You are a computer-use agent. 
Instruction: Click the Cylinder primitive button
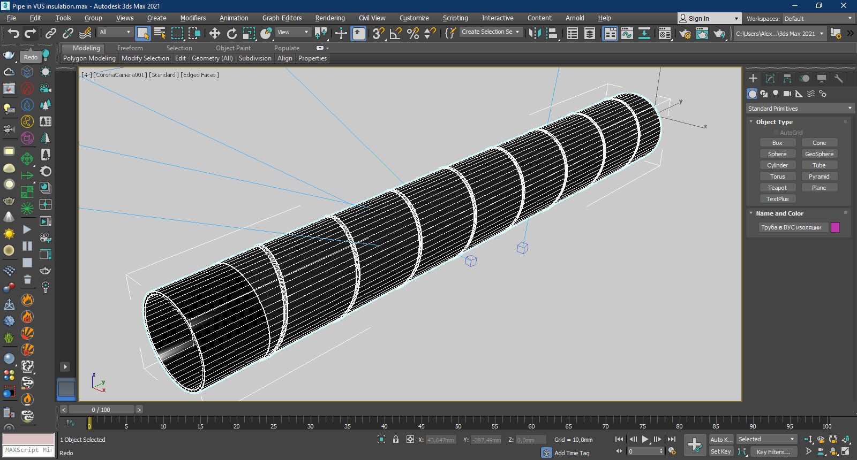point(777,165)
